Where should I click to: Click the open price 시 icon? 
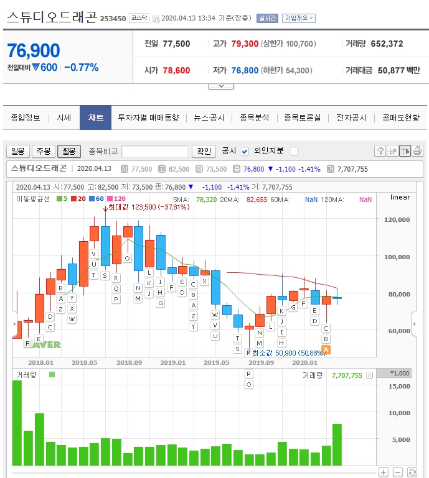click(x=125, y=169)
